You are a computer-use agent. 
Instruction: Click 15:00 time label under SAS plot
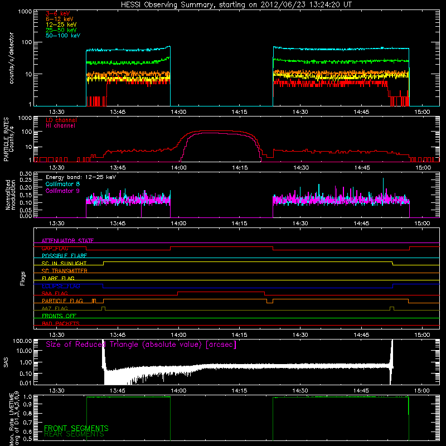coord(422,391)
